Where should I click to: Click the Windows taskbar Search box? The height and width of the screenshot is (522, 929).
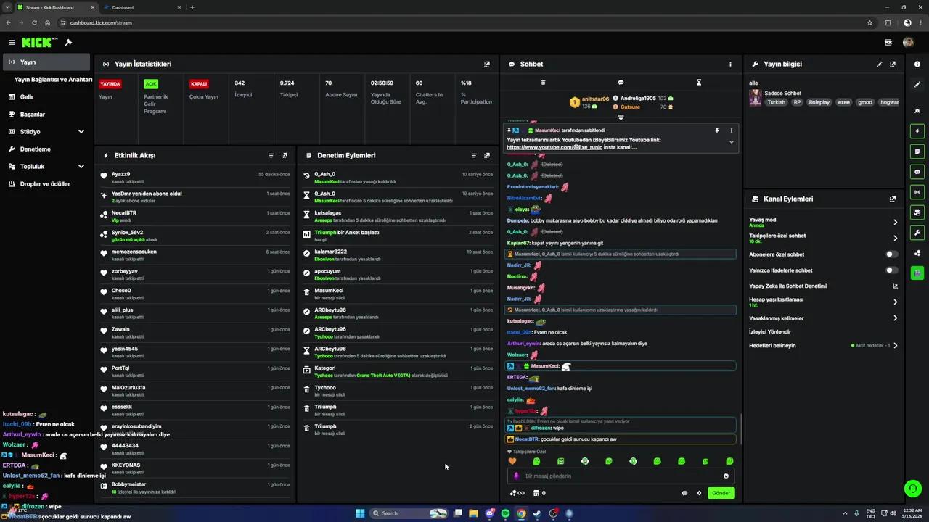point(409,513)
